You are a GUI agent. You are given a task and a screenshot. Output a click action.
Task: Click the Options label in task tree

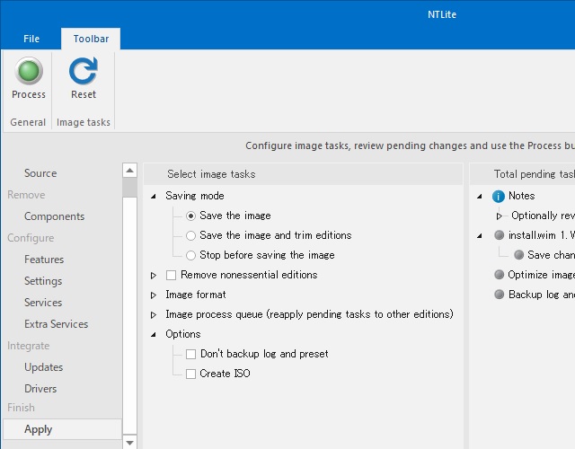(x=183, y=334)
